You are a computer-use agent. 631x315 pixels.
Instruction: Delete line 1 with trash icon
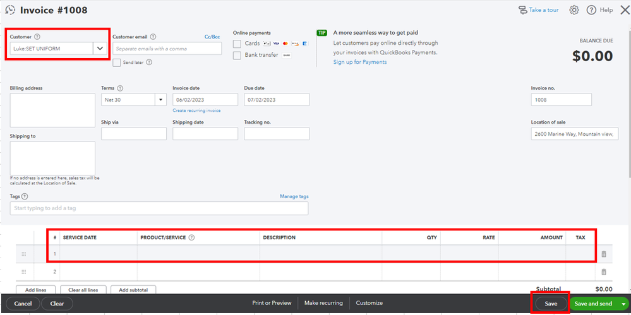(x=603, y=254)
